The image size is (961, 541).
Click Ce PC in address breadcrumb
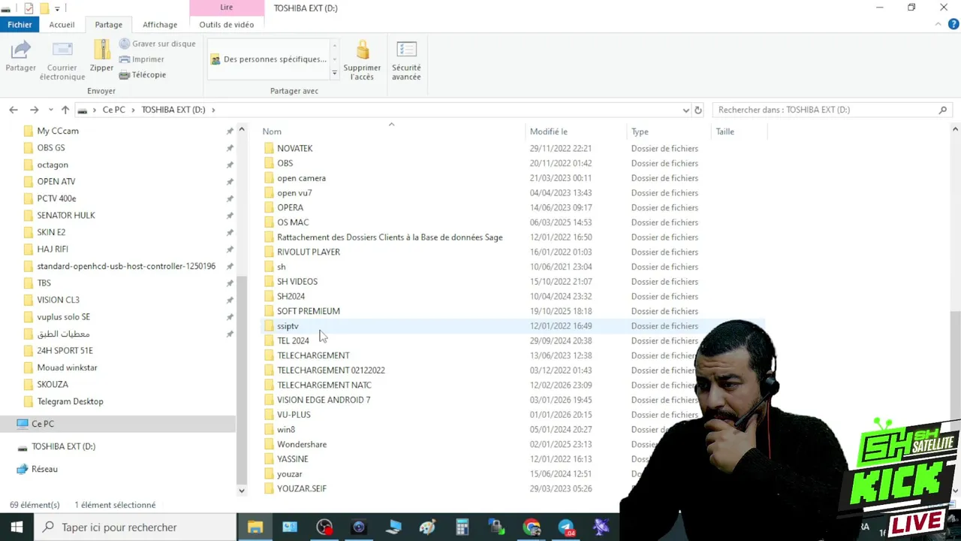click(x=114, y=110)
